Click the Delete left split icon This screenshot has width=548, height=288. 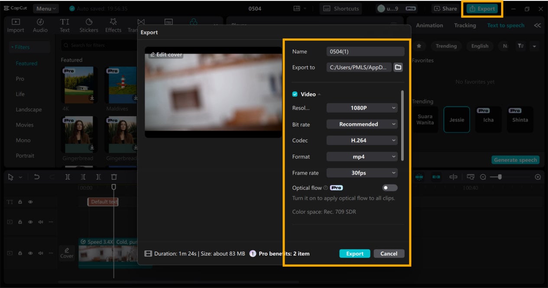[83, 177]
